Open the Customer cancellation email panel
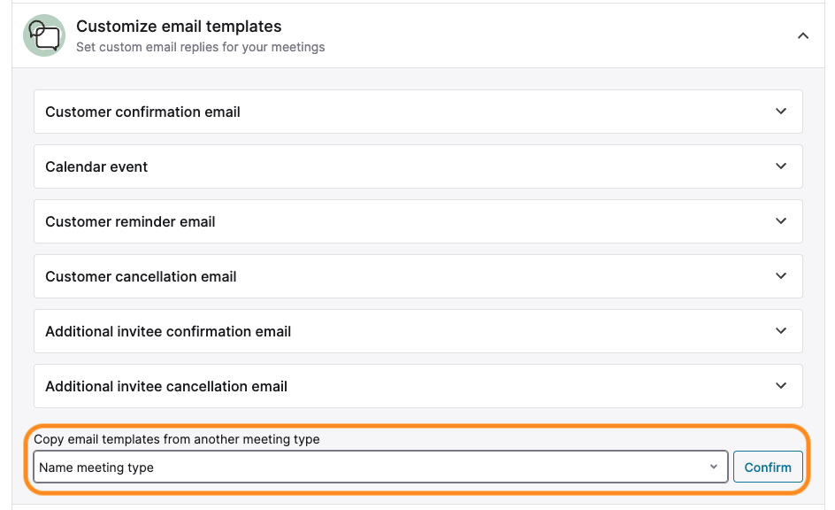 click(418, 276)
